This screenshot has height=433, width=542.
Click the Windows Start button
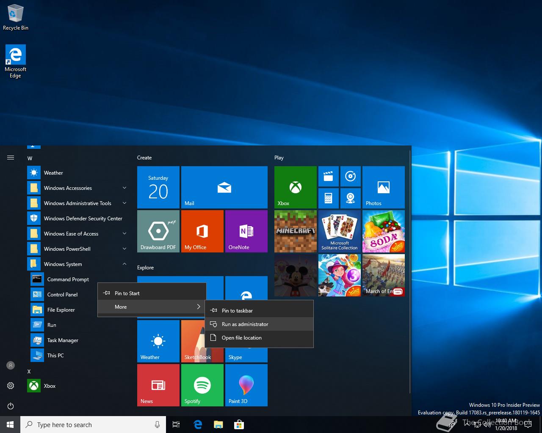point(10,425)
